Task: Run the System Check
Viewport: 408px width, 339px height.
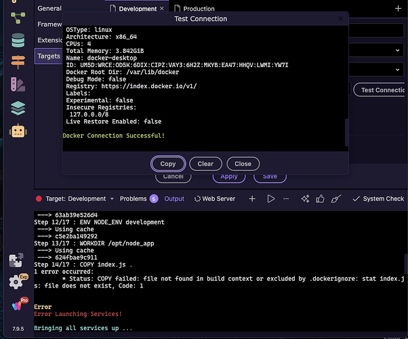Action: [x=378, y=199]
